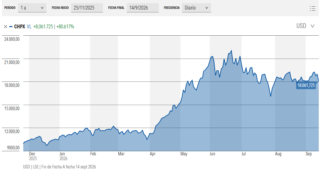Click the blue CHPX line color marker
This screenshot has width=321, height=170.
[x=11, y=27]
